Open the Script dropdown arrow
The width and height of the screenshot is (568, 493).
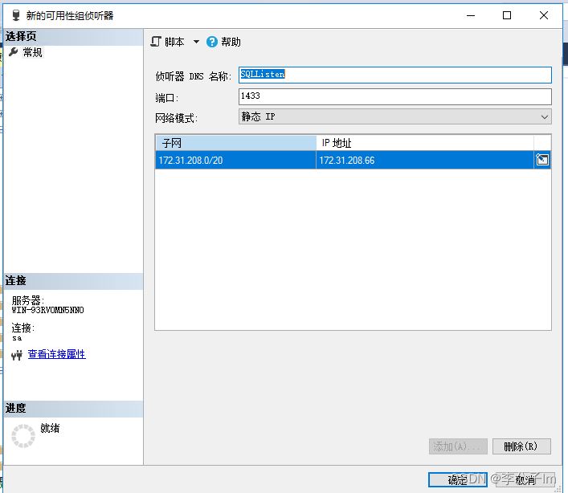point(196,42)
